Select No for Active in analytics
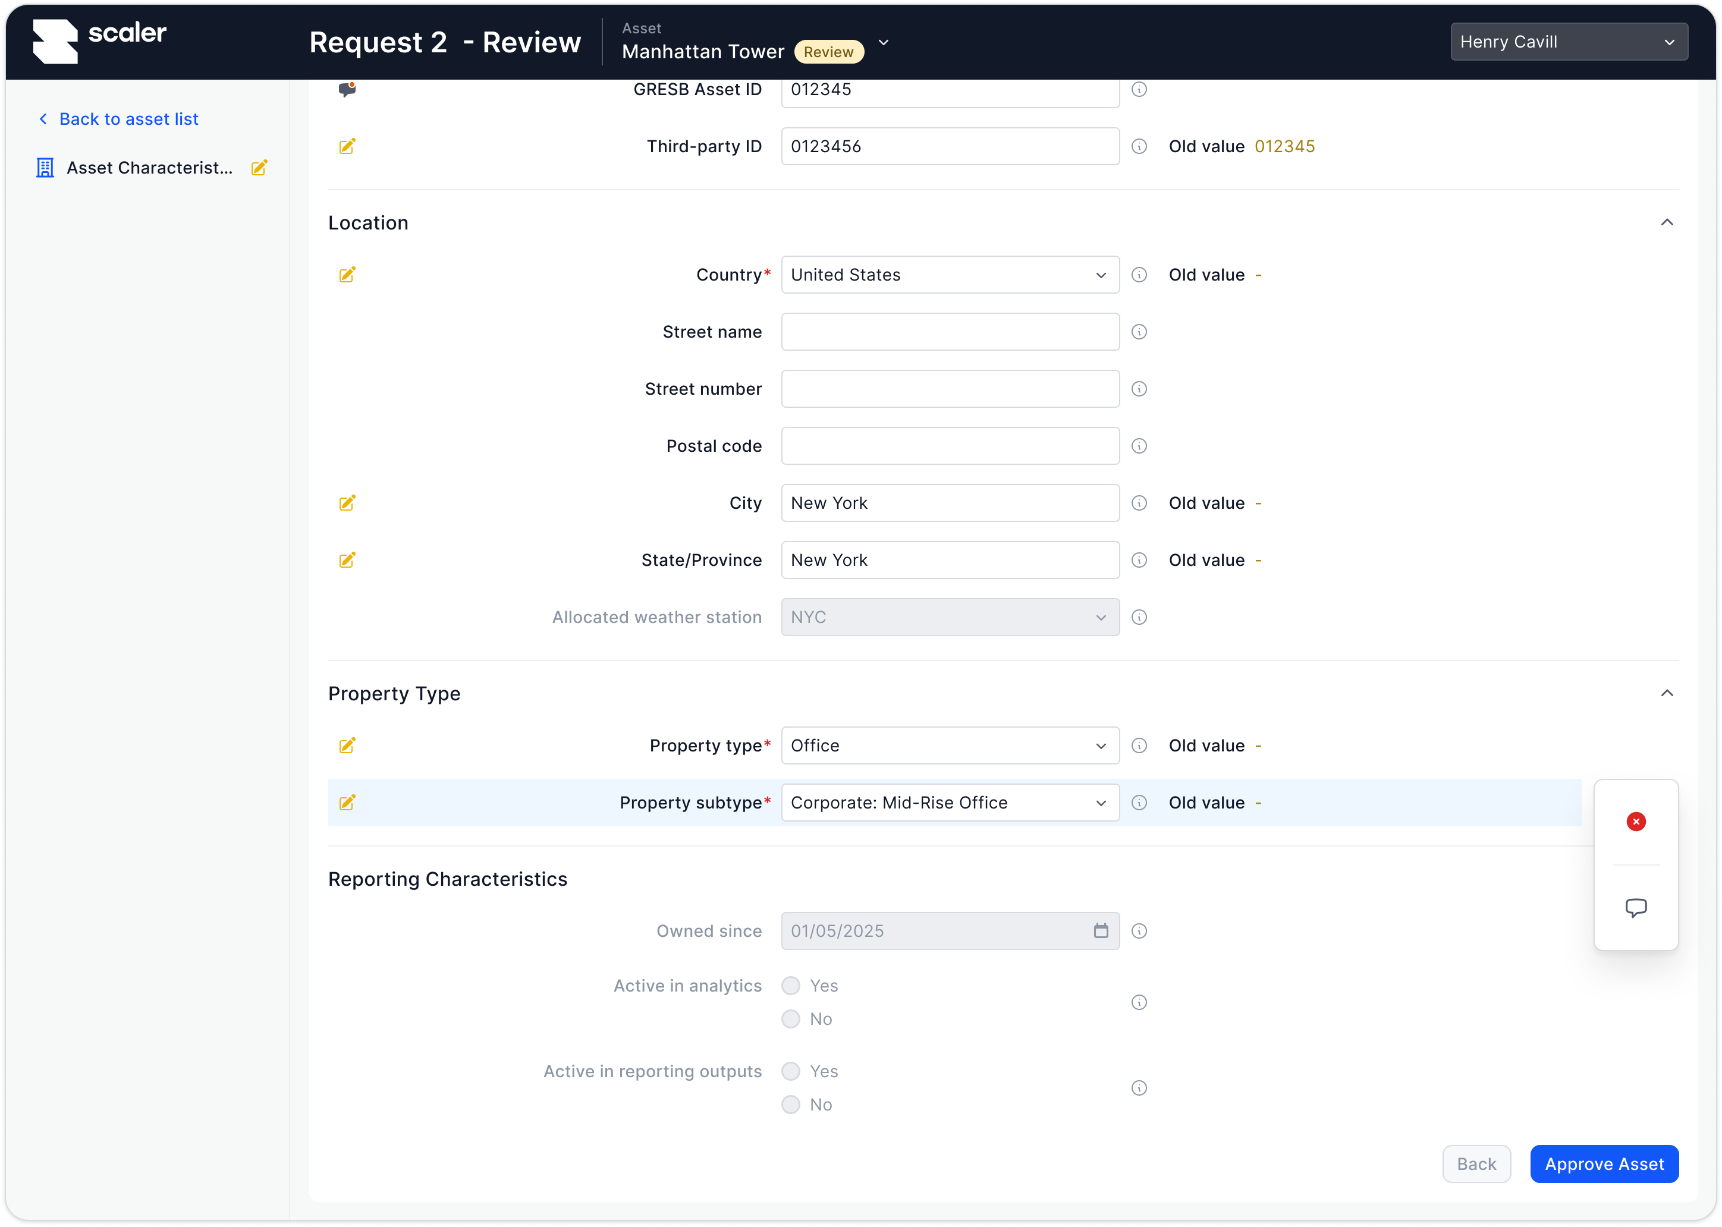This screenshot has height=1227, width=1722. [790, 1019]
